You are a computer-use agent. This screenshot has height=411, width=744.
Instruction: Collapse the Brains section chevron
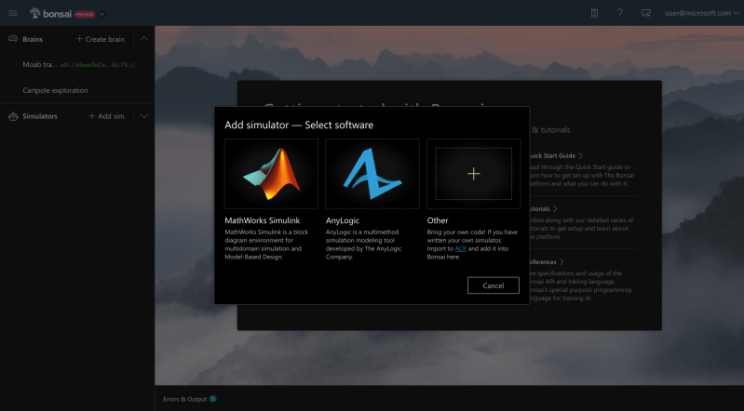tap(143, 39)
